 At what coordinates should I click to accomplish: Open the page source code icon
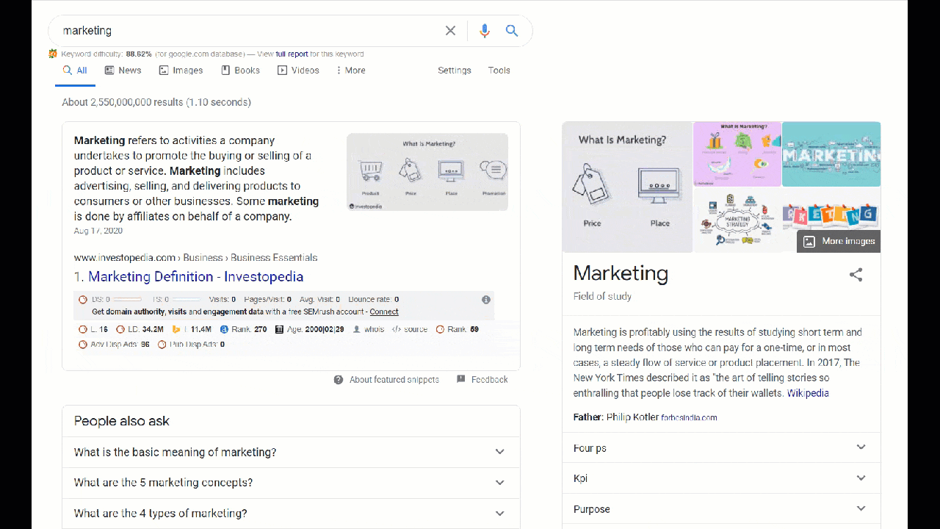coord(397,330)
